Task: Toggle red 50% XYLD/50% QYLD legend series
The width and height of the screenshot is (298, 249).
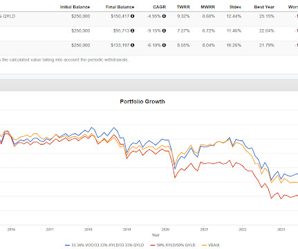Action: 173,245
